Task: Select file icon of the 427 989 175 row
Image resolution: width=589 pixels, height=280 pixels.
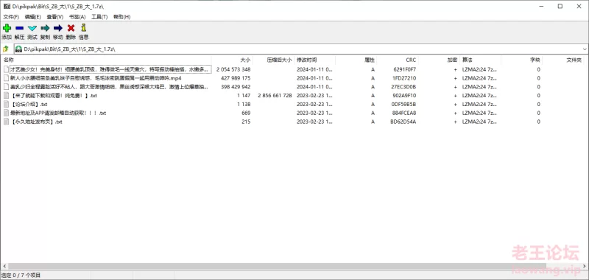Action: click(6, 78)
